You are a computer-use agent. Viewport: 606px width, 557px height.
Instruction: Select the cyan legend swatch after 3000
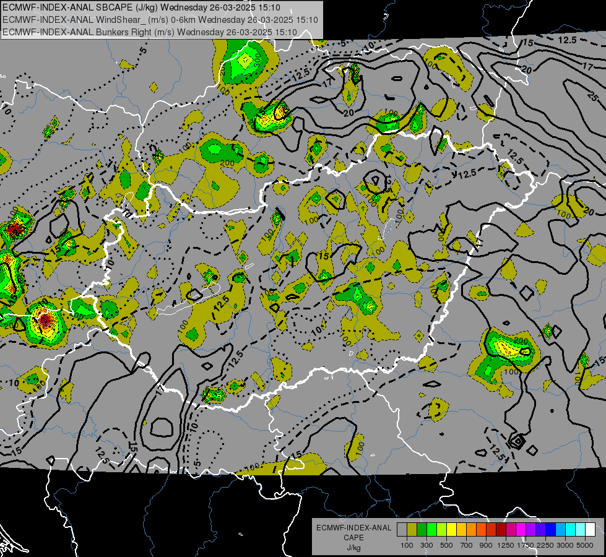(x=571, y=530)
